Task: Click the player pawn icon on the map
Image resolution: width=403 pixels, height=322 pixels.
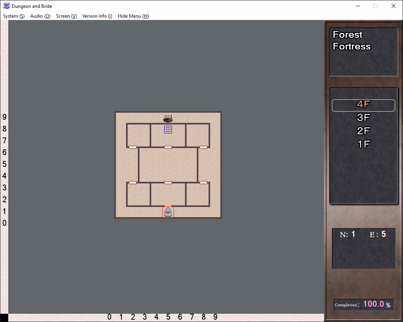Action: 168,212
